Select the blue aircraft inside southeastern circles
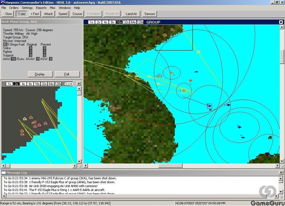This screenshot has width=285, height=206. (239, 127)
